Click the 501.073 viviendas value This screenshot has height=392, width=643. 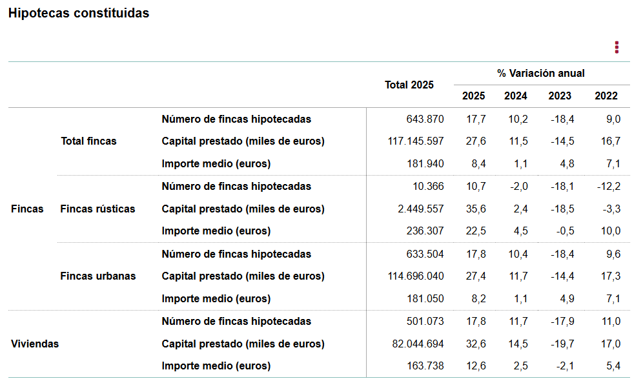[424, 321]
